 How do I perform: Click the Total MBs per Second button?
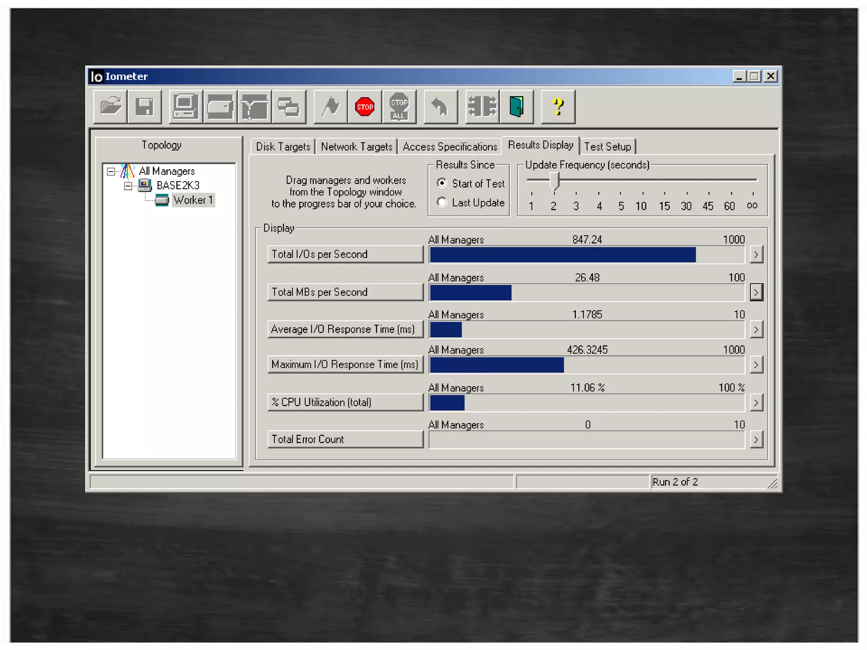(x=345, y=292)
